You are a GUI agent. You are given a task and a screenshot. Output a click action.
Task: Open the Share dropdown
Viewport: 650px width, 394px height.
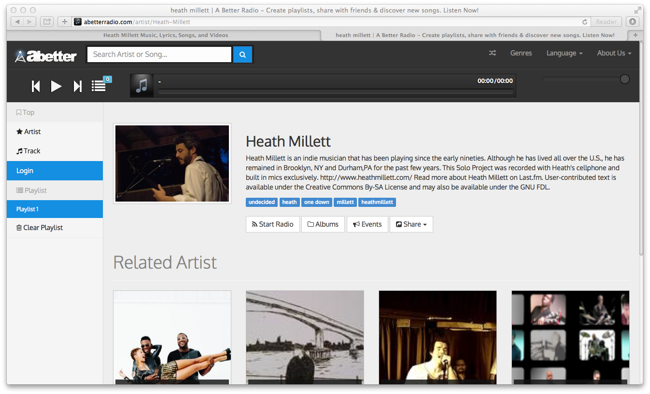(x=411, y=224)
